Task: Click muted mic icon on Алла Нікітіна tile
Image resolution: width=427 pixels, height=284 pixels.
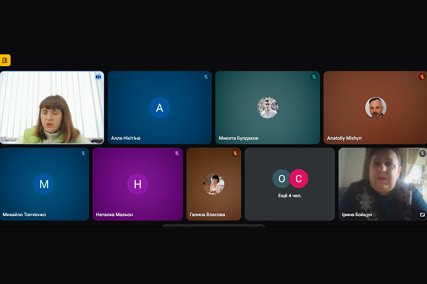Action: tap(206, 77)
